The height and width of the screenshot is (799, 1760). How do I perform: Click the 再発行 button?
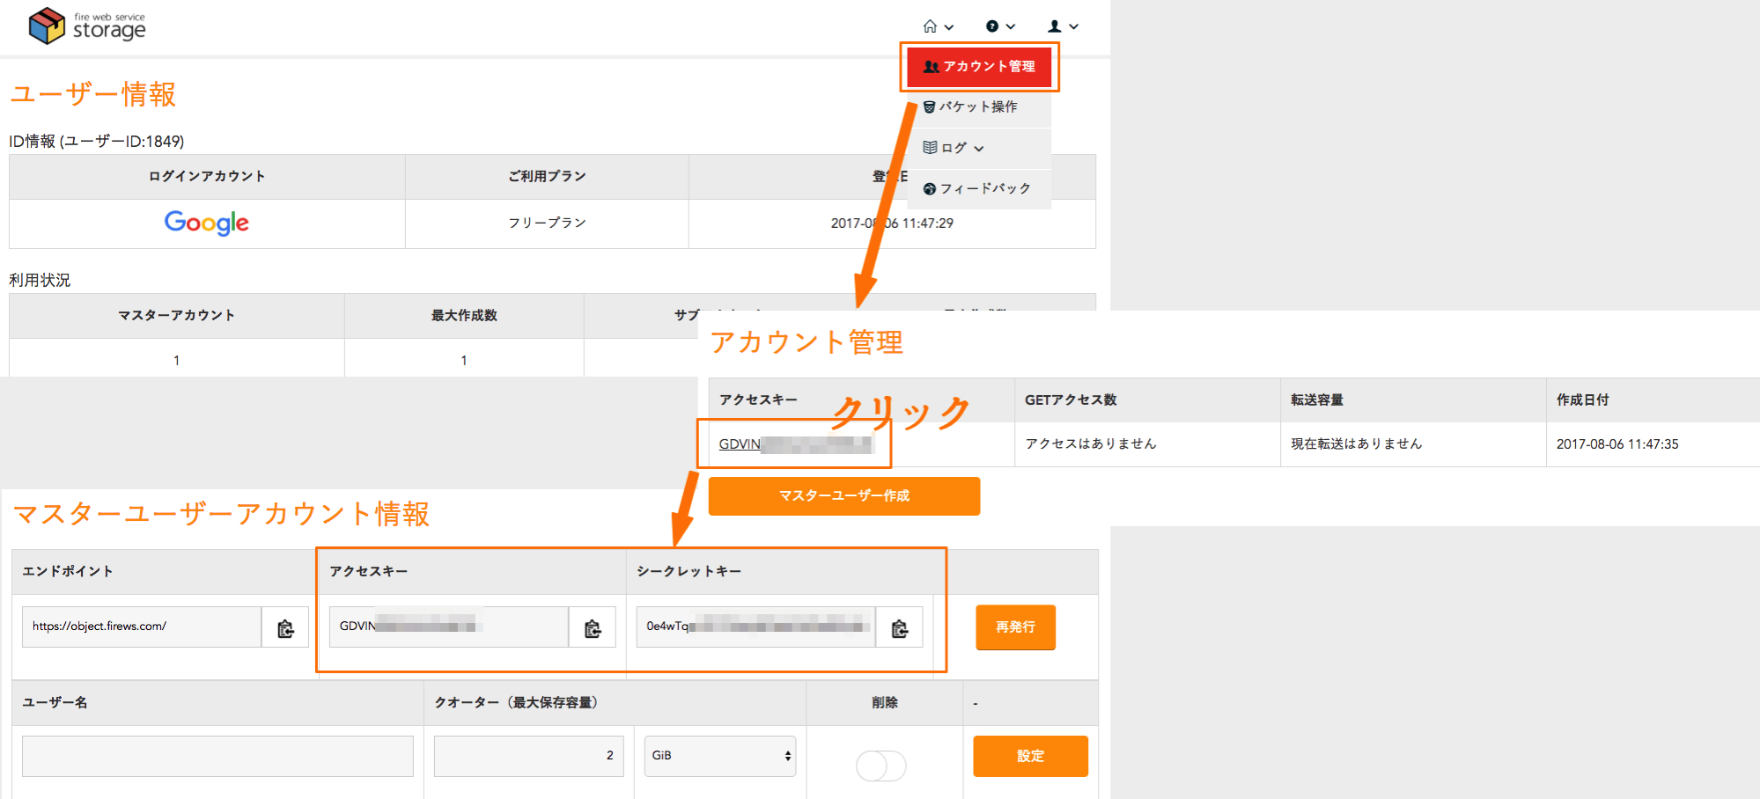1016,627
